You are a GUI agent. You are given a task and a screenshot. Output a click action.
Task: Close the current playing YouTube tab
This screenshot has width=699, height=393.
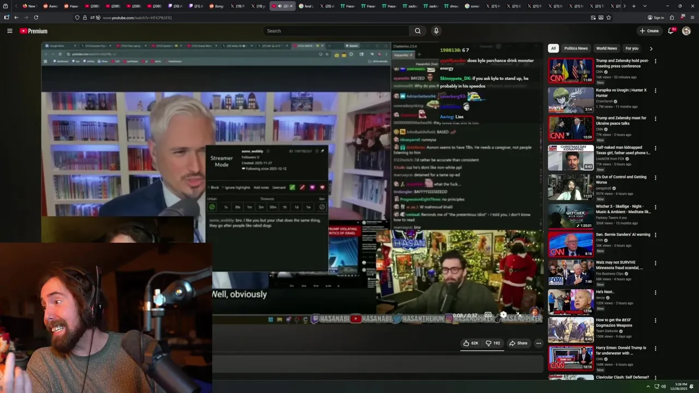[x=291, y=6]
